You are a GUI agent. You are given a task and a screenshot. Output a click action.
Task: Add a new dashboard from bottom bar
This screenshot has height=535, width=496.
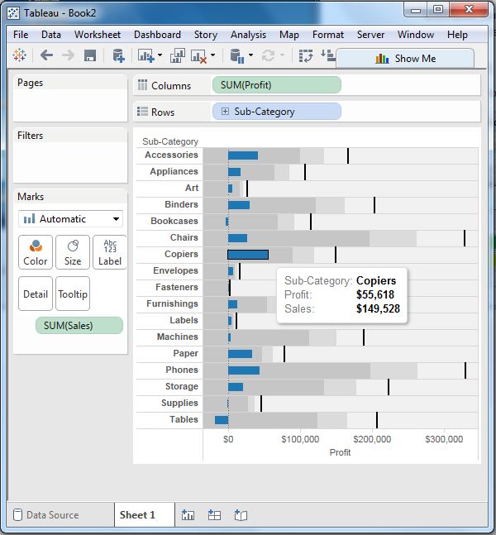click(x=214, y=514)
